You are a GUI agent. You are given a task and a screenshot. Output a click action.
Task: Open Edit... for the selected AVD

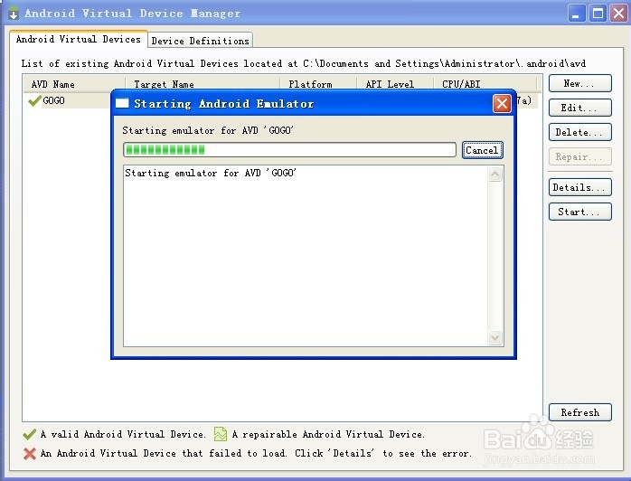click(x=579, y=108)
